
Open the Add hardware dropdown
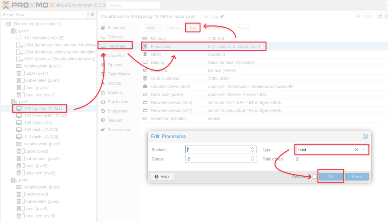coord(153,28)
